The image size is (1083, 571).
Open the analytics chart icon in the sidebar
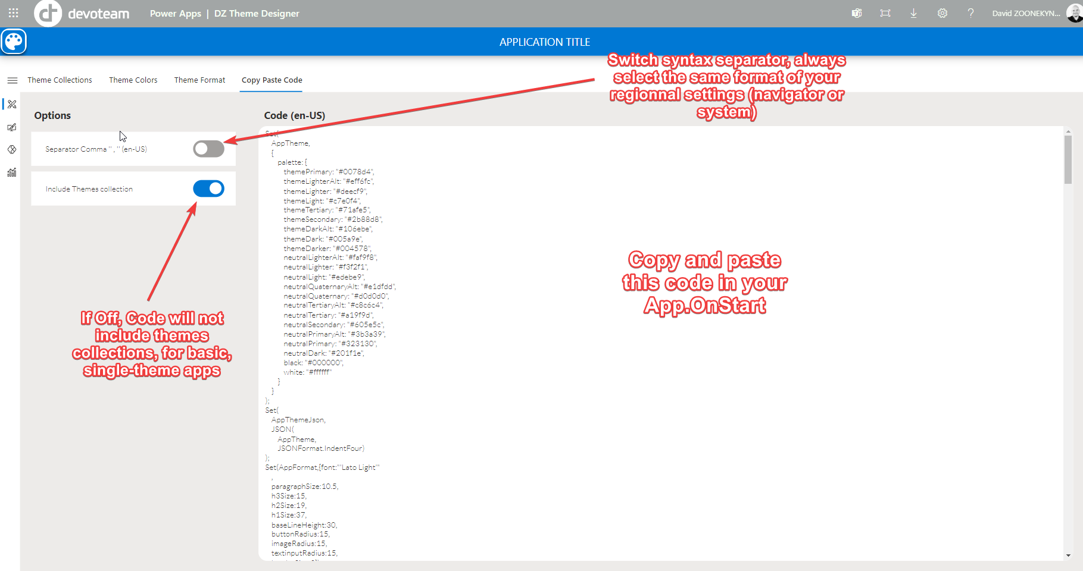pos(12,172)
